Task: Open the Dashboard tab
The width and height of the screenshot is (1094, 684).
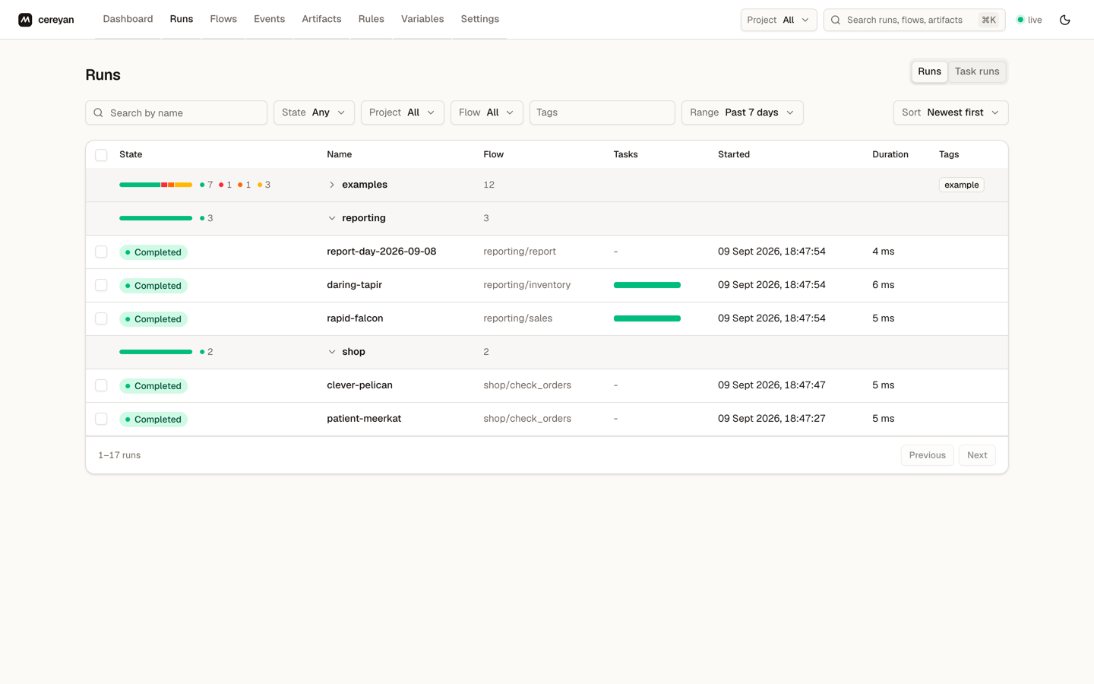Action: (x=128, y=19)
